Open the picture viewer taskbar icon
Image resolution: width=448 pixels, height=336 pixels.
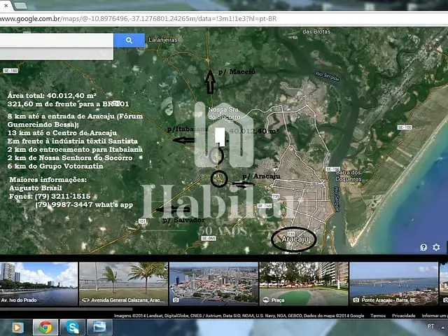click(99, 328)
